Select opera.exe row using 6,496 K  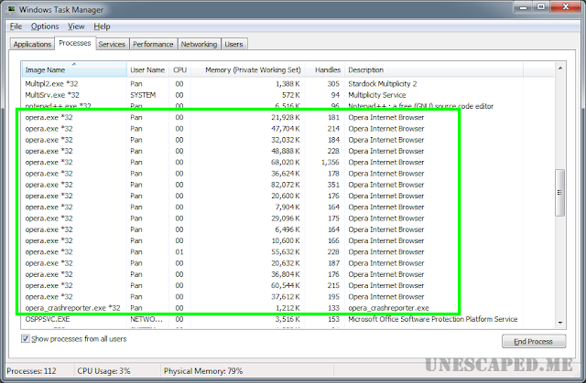coord(288,229)
